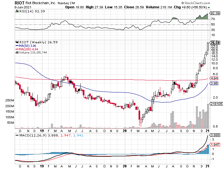Click the Nasdaq CM exchange label

coord(66,3)
